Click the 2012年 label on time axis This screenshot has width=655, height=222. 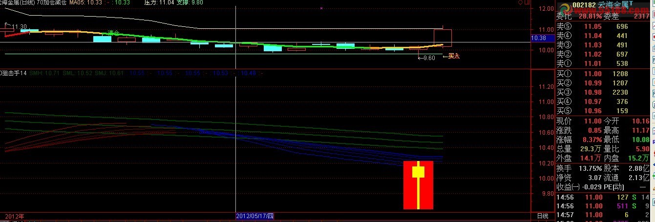coord(14,216)
